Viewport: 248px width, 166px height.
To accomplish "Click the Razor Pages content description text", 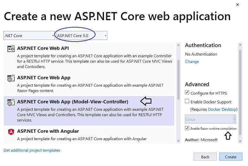I will [90, 88].
